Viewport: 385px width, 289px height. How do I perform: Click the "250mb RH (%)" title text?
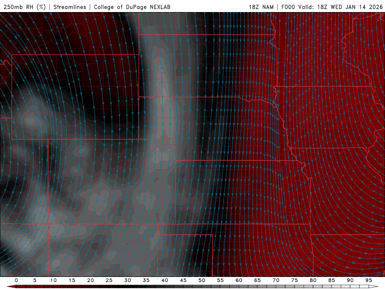coord(25,7)
